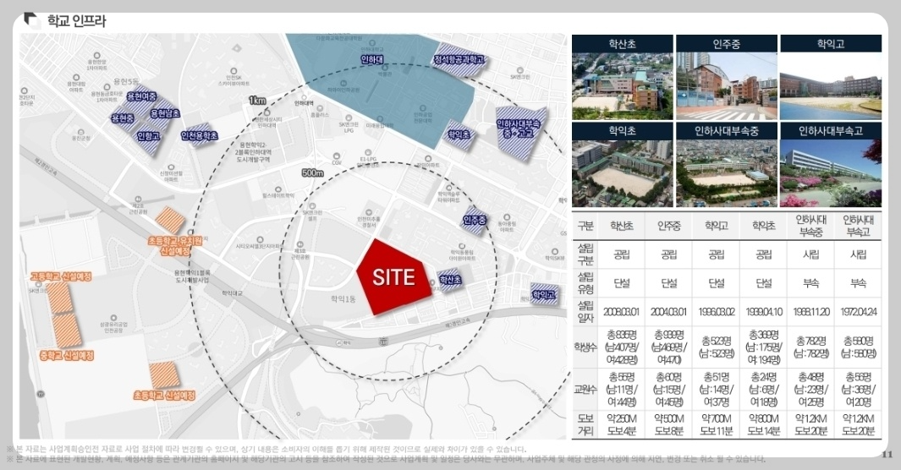Click the 약700M 도보11분 distance cell
The image size is (901, 470).
pos(716,424)
